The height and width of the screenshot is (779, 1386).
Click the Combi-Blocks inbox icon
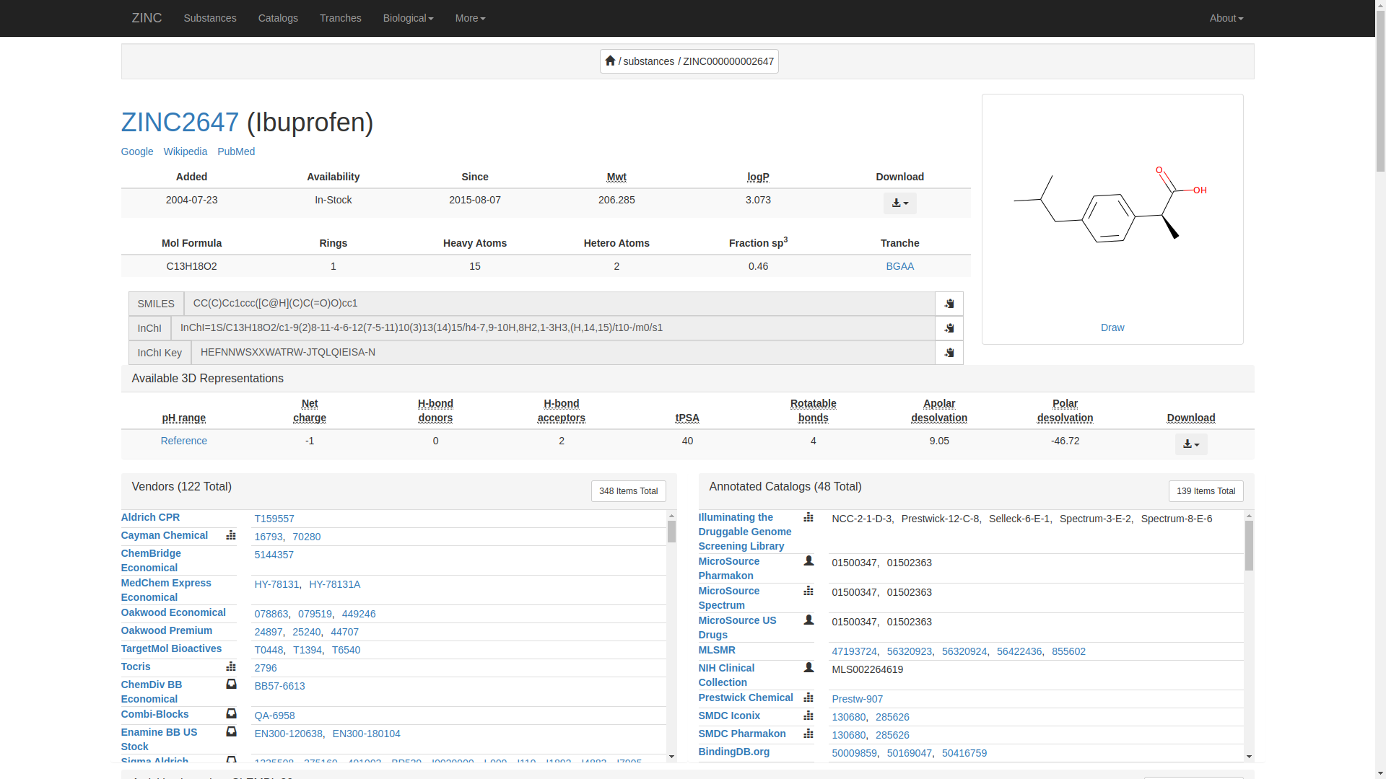pyautogui.click(x=231, y=714)
